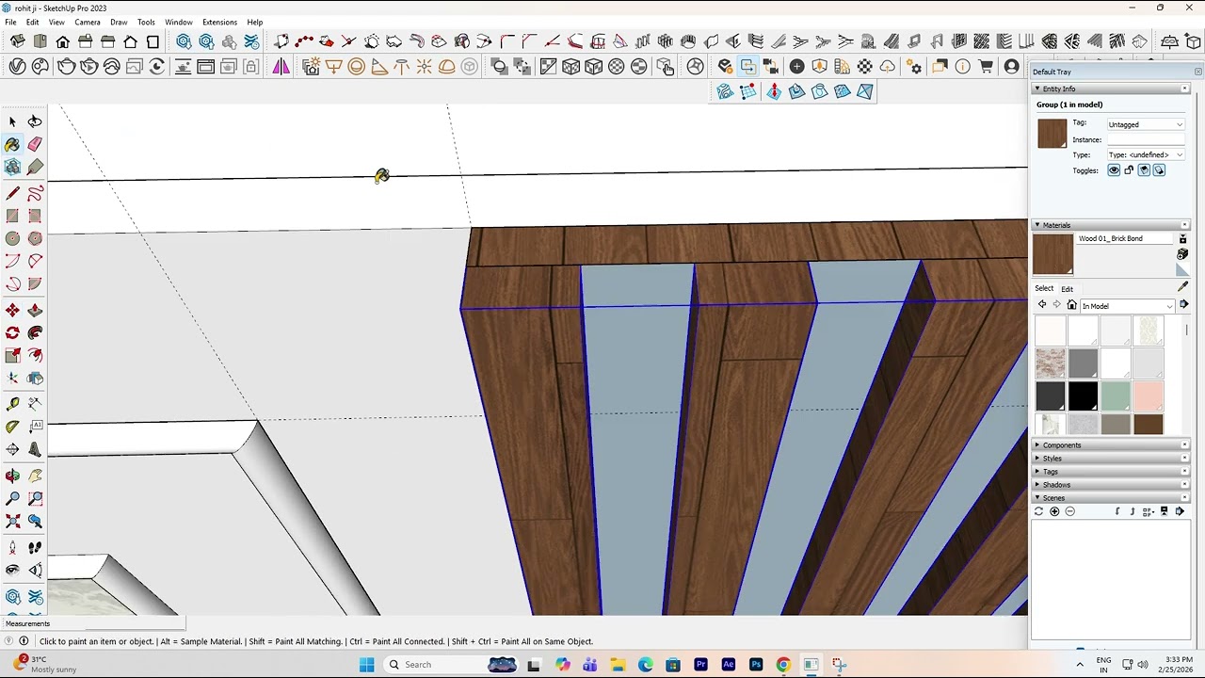
Task: Open the Draw menu
Action: point(119,22)
